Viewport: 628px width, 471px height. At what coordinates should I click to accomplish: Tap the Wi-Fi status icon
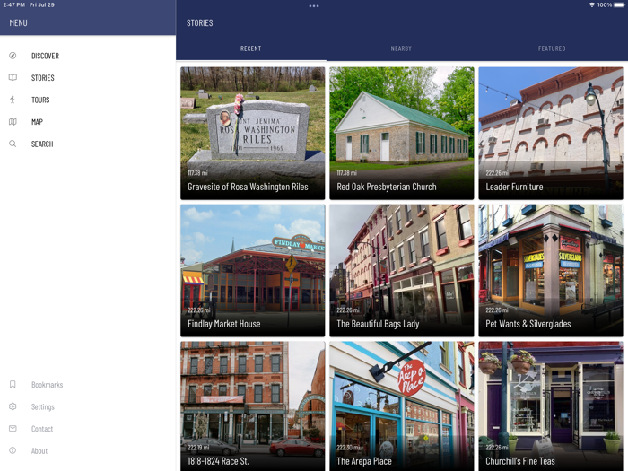[x=592, y=4]
